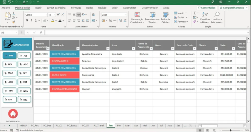This screenshot has height=132, width=251.
Task: Toggle underline formatting (S button)
Action: [x=36, y=21]
